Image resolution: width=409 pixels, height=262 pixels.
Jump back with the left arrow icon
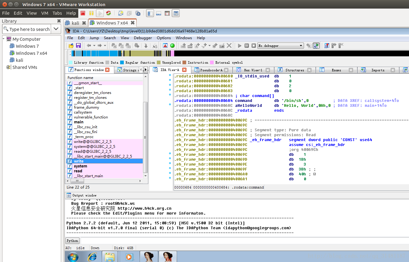89,46
